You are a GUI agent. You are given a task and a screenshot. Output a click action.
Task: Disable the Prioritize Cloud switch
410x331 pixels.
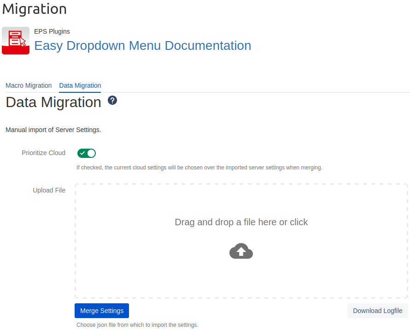[87, 153]
